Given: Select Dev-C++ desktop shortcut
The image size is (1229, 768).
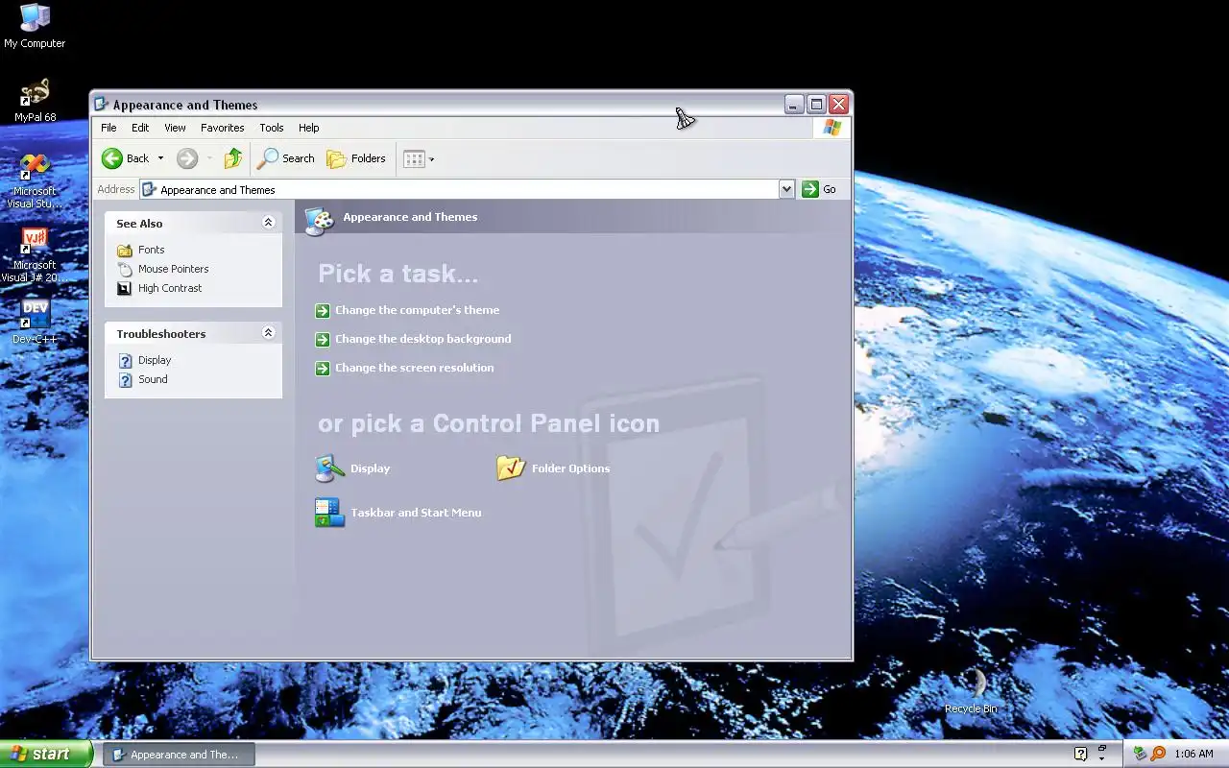Looking at the screenshot, I should click(35, 322).
